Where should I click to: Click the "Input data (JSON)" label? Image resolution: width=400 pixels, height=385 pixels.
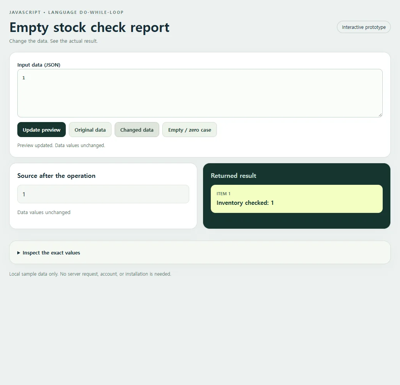point(39,65)
